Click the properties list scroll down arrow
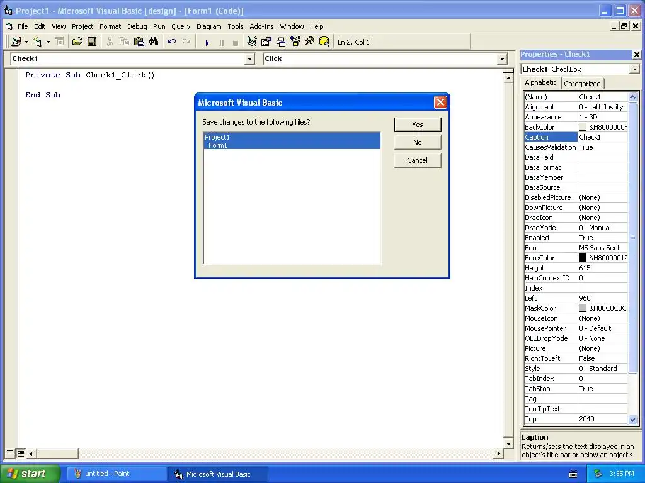This screenshot has width=645, height=483. (x=632, y=419)
